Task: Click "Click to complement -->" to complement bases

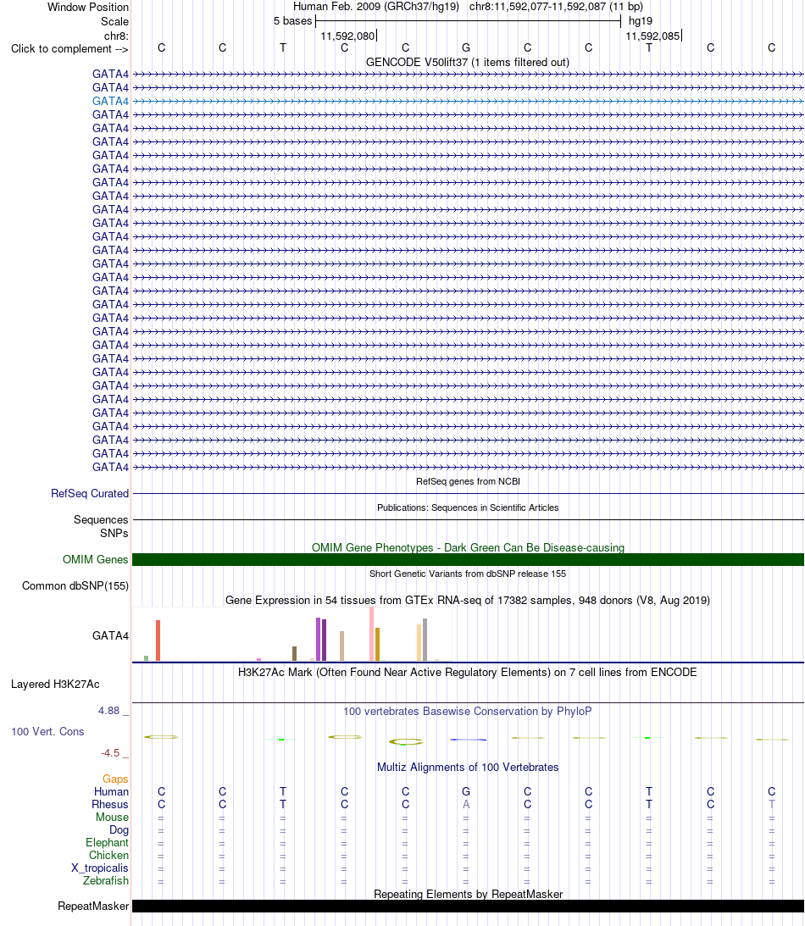Action: (x=69, y=49)
